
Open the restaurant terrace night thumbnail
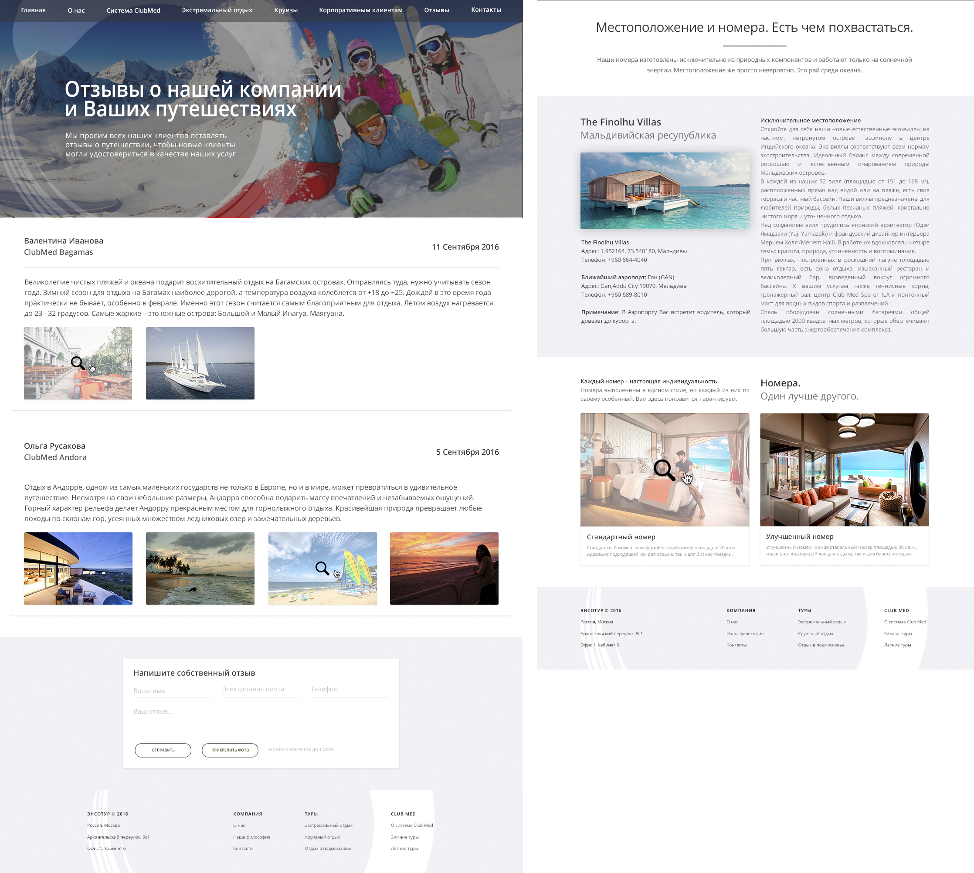78,568
